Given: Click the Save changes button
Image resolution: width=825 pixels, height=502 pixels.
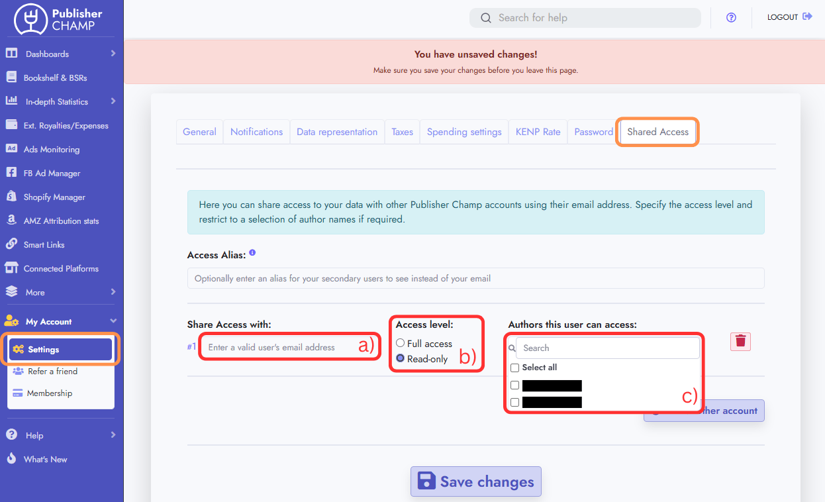Looking at the screenshot, I should coord(476,481).
